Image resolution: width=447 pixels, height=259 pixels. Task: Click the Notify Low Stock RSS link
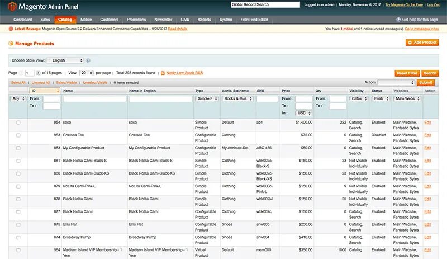pyautogui.click(x=184, y=73)
